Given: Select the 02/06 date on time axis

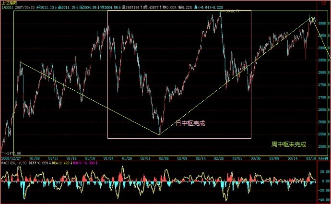Looking at the screenshot, I should point(165,158).
